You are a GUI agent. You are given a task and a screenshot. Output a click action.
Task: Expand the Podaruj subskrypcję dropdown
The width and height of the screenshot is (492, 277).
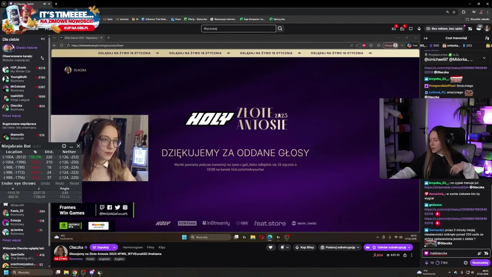(358, 247)
